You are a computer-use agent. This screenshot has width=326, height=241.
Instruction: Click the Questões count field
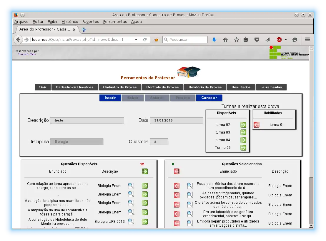pyautogui.click(x=159, y=142)
